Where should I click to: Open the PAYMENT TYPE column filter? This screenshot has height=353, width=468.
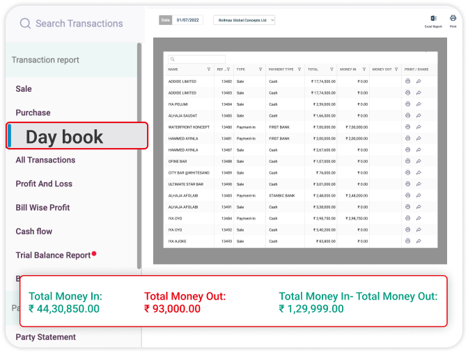point(299,69)
